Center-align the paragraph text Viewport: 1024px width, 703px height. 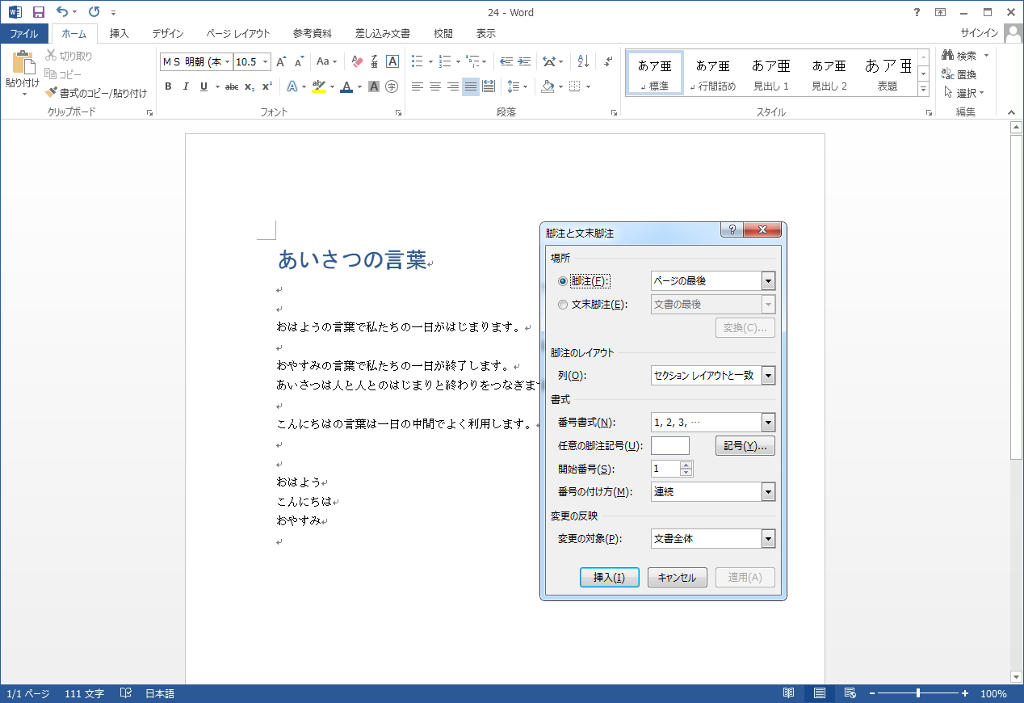coord(435,86)
